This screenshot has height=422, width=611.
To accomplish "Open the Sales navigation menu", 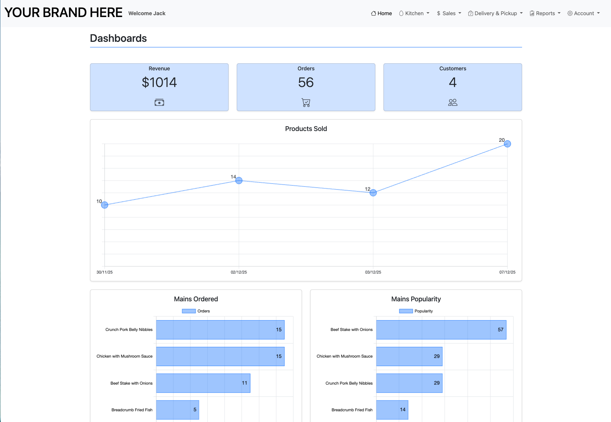I will tap(449, 13).
